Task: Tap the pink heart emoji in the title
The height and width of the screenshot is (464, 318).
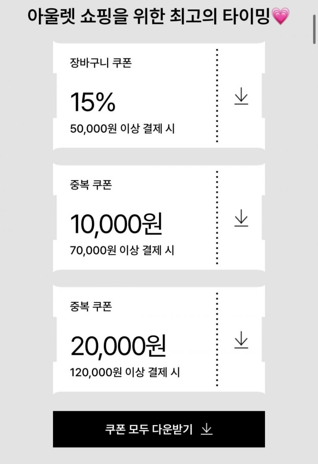Action: pos(281,17)
